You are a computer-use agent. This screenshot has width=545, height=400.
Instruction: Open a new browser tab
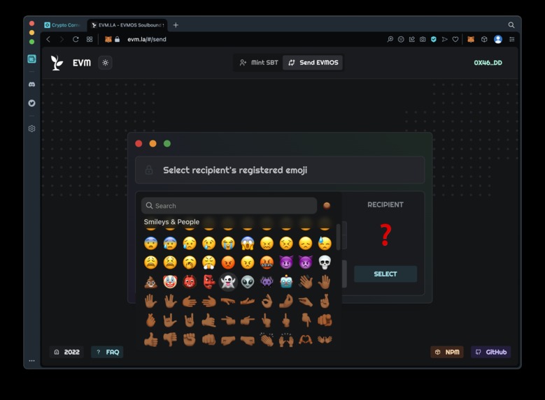tap(176, 25)
